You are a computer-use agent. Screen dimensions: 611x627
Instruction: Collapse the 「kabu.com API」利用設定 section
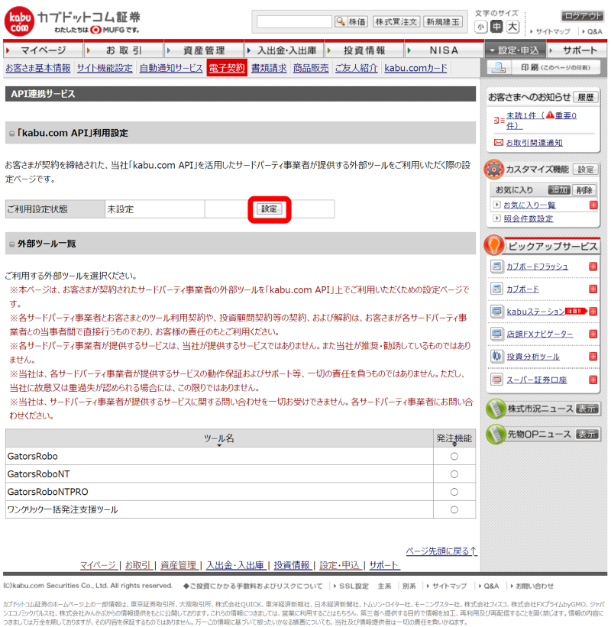[x=12, y=134]
